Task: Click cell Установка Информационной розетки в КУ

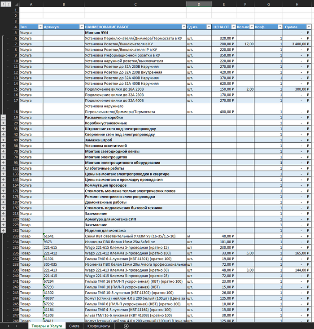Action: tap(135, 55)
